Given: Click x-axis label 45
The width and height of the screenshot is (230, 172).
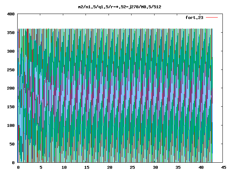Looking at the screenshot, I should [224, 167].
